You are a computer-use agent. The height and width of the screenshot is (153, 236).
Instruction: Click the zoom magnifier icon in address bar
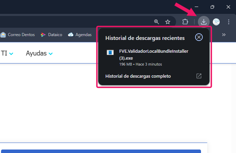(x=157, y=22)
